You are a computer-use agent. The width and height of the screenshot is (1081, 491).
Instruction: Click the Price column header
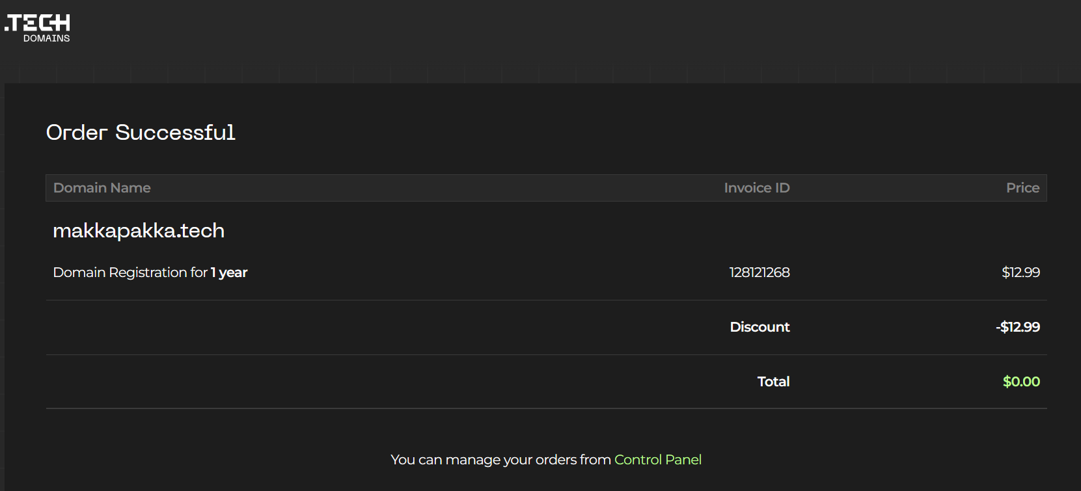pos(1022,188)
